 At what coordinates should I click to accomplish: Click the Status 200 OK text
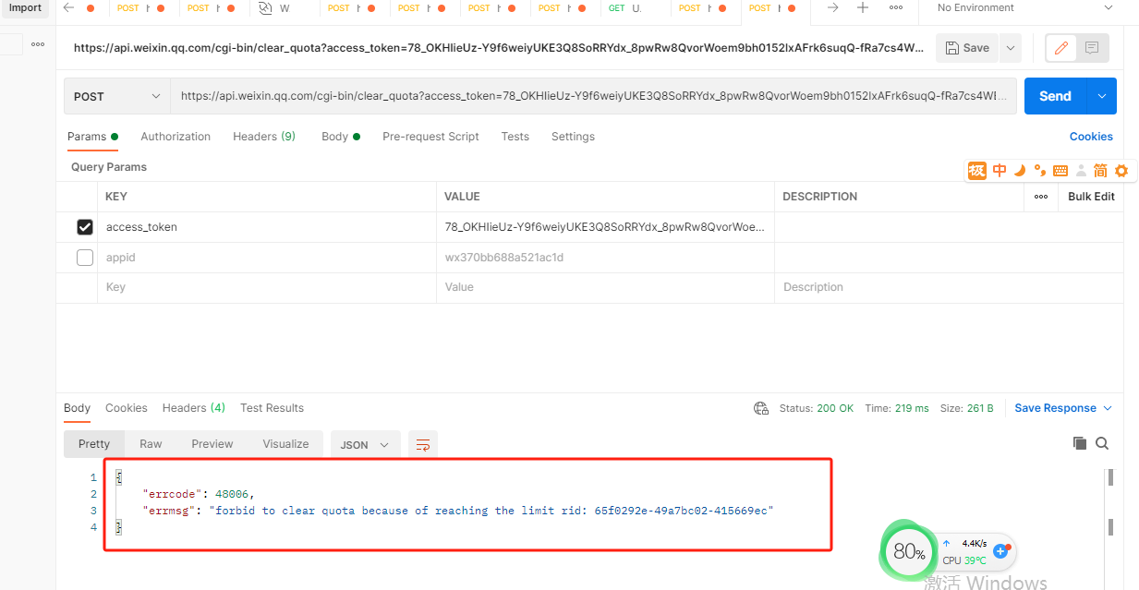click(x=817, y=408)
